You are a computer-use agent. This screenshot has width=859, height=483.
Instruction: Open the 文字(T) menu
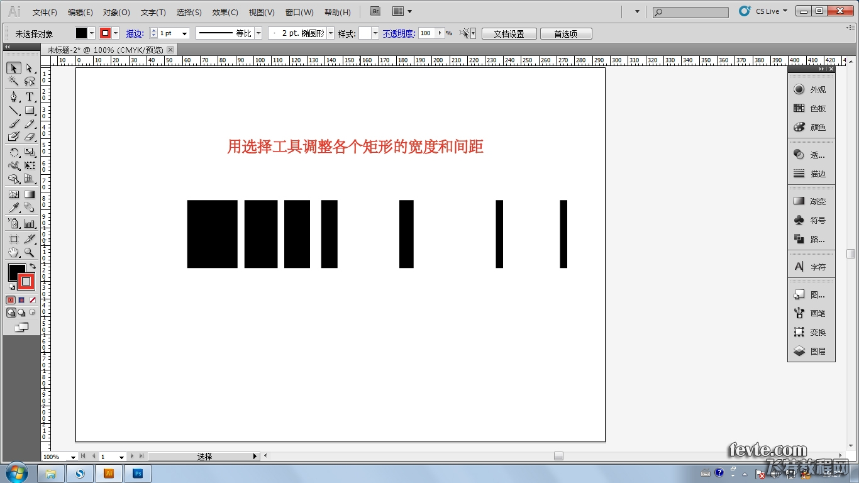[x=153, y=12]
